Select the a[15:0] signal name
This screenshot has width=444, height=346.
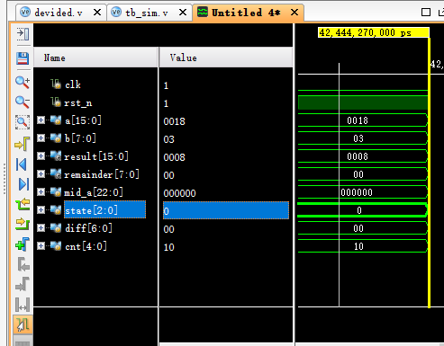click(x=83, y=120)
